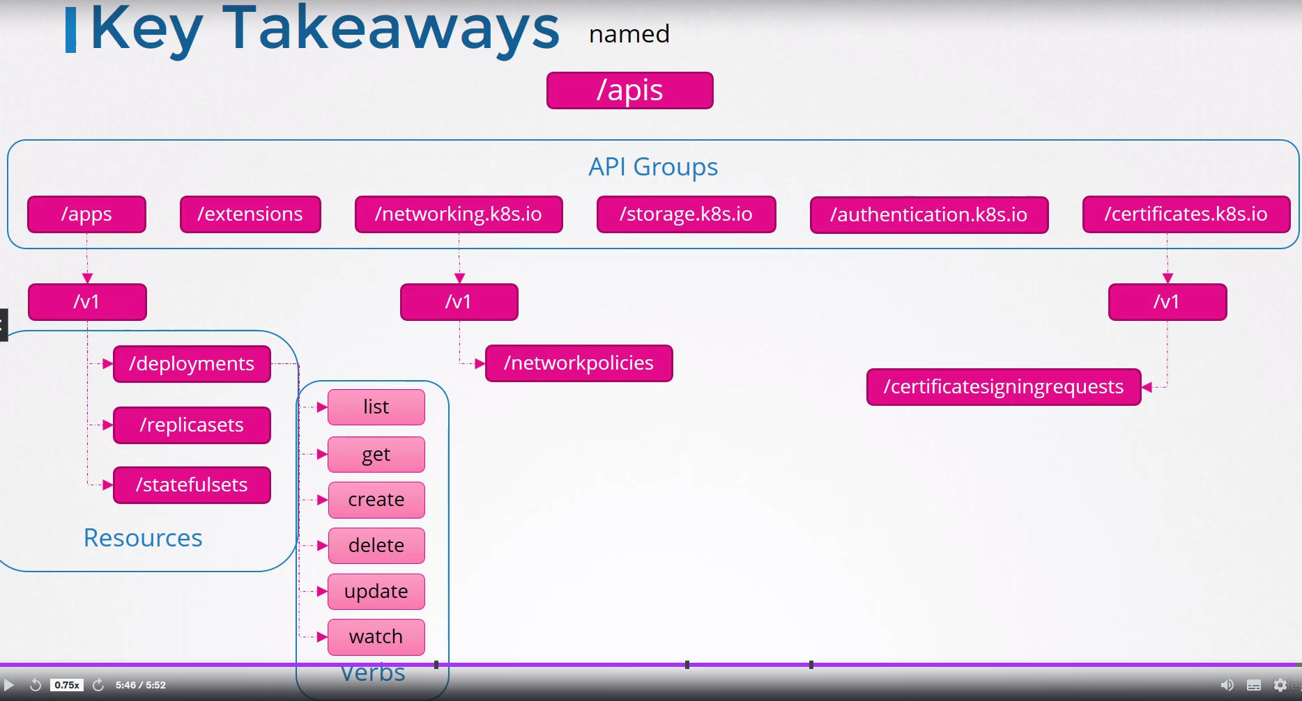Click the rewind (skip back) icon
Image resolution: width=1302 pixels, height=701 pixels.
click(x=35, y=685)
